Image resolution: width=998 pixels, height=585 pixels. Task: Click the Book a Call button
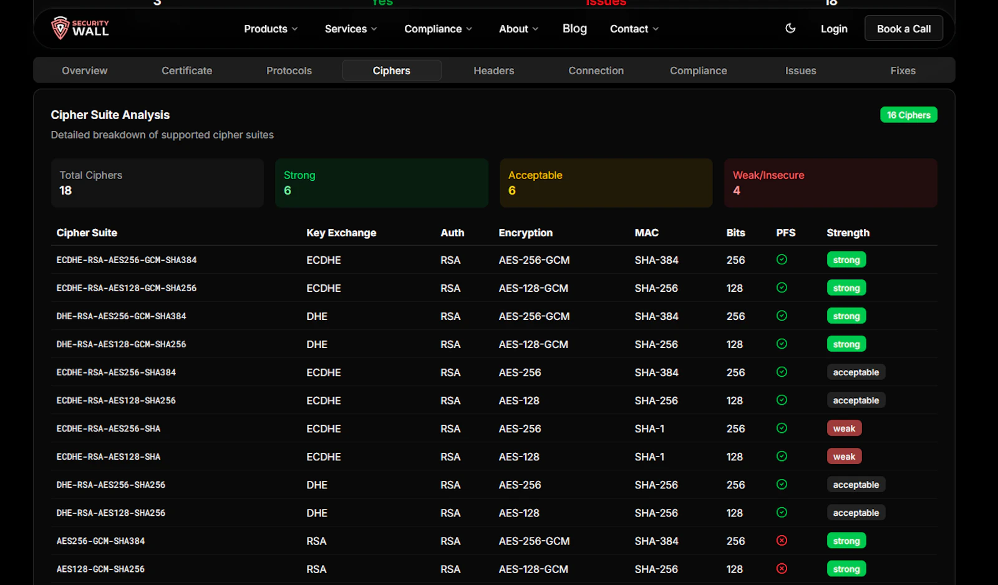[x=904, y=29]
